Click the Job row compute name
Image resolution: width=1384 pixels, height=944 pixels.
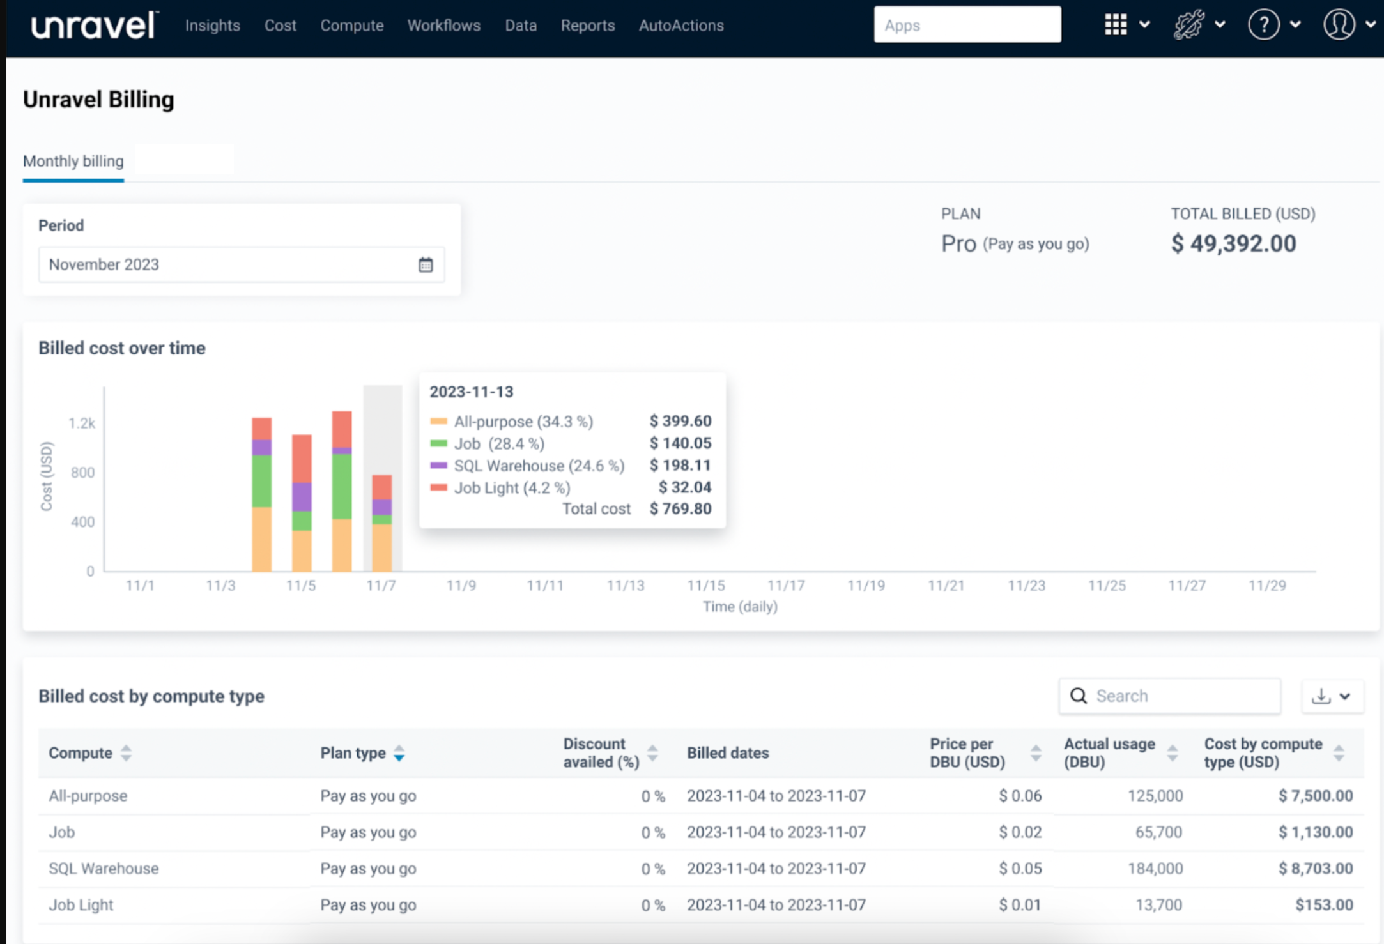(x=61, y=832)
